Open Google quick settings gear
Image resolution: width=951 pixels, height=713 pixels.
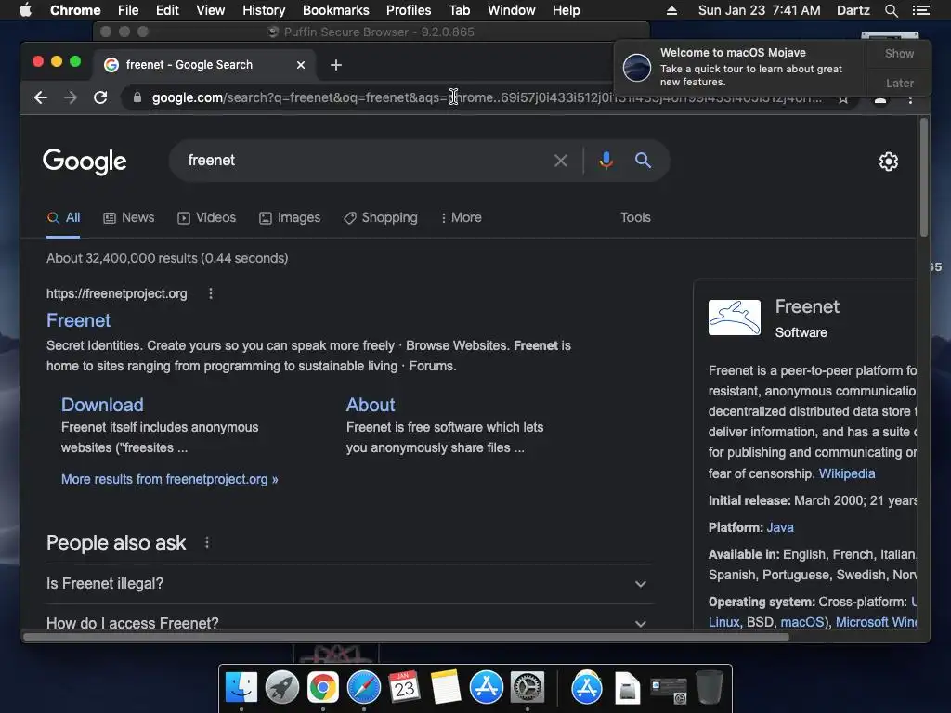pos(889,162)
